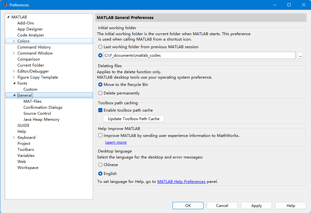Select Editor/Debugger in the tree
This screenshot has width=311, height=213.
(33, 71)
